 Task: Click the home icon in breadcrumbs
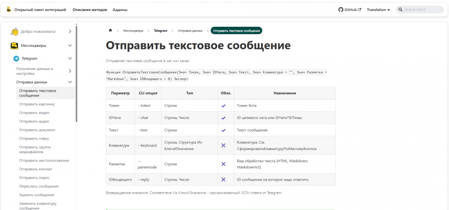pyautogui.click(x=110, y=31)
